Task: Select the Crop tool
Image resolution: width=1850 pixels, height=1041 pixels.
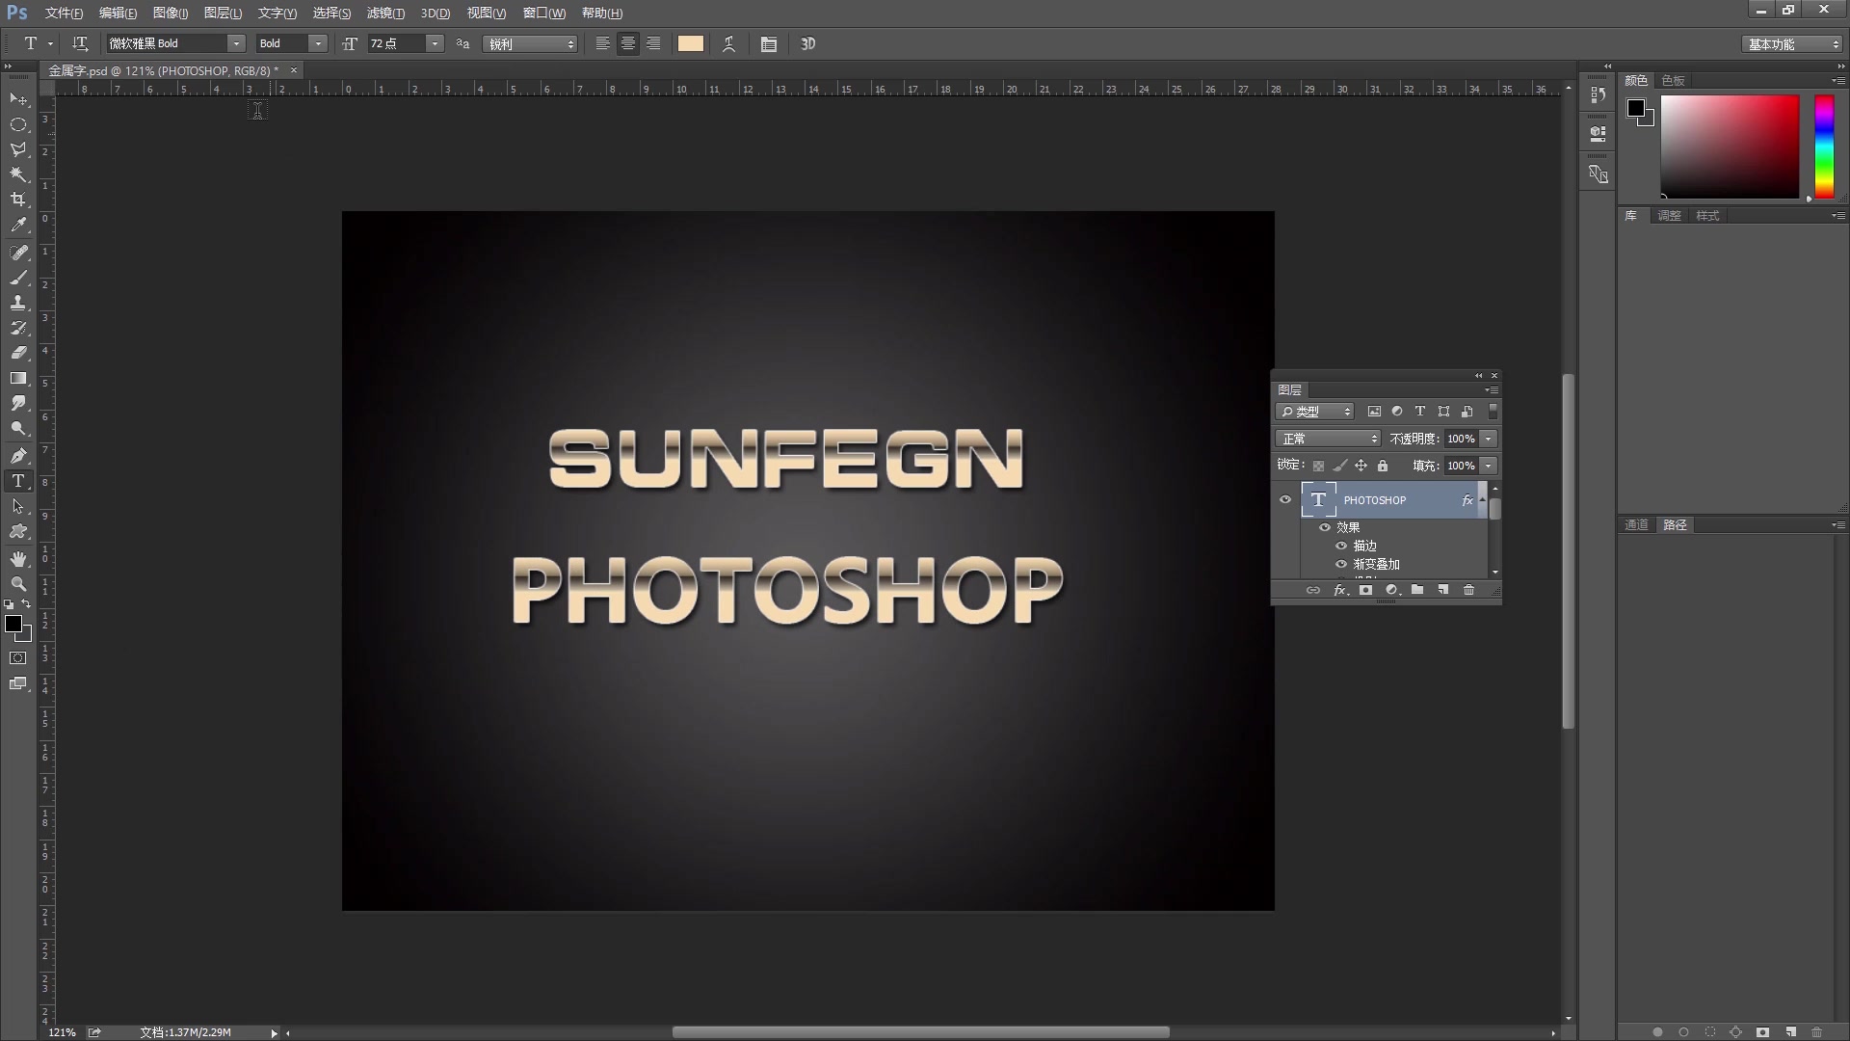Action: click(x=18, y=200)
